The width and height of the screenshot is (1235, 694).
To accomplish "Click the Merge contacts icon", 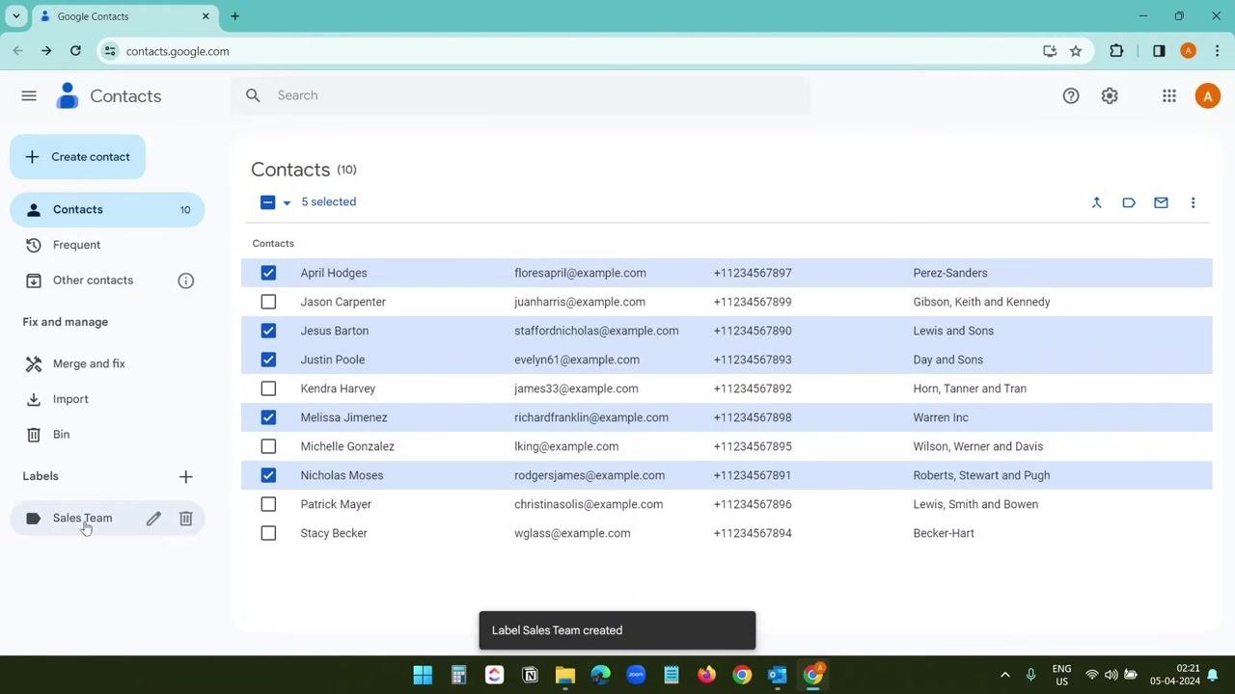I will click(1096, 202).
